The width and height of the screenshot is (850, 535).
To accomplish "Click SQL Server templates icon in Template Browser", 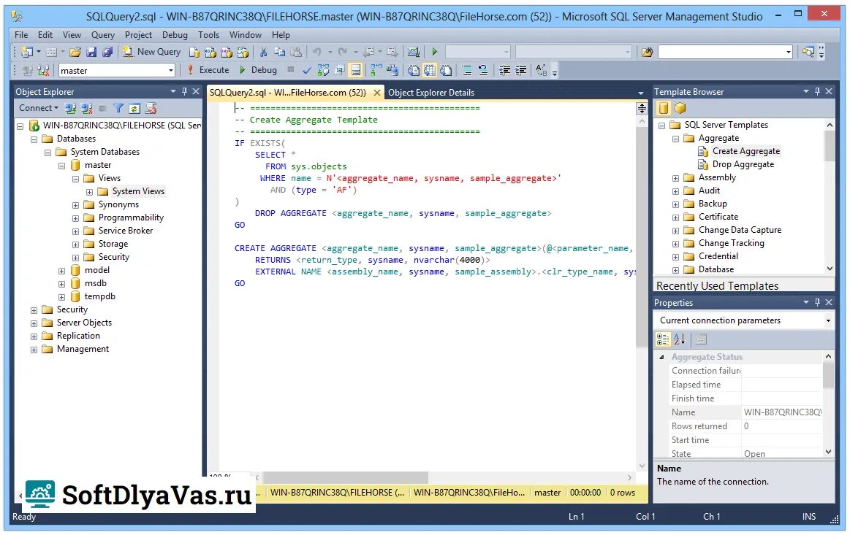I will click(x=664, y=108).
